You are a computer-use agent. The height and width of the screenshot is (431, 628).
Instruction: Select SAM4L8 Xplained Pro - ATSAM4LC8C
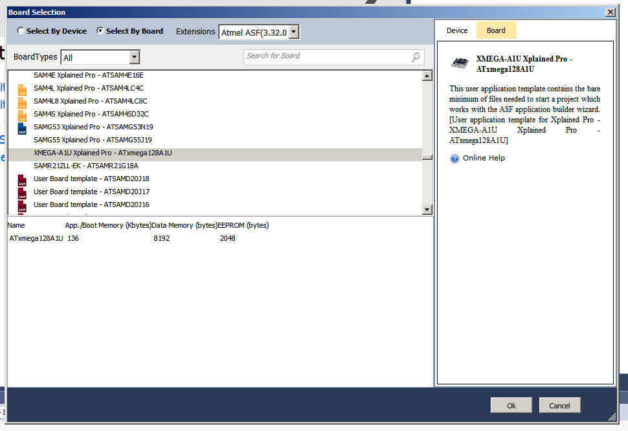click(91, 101)
